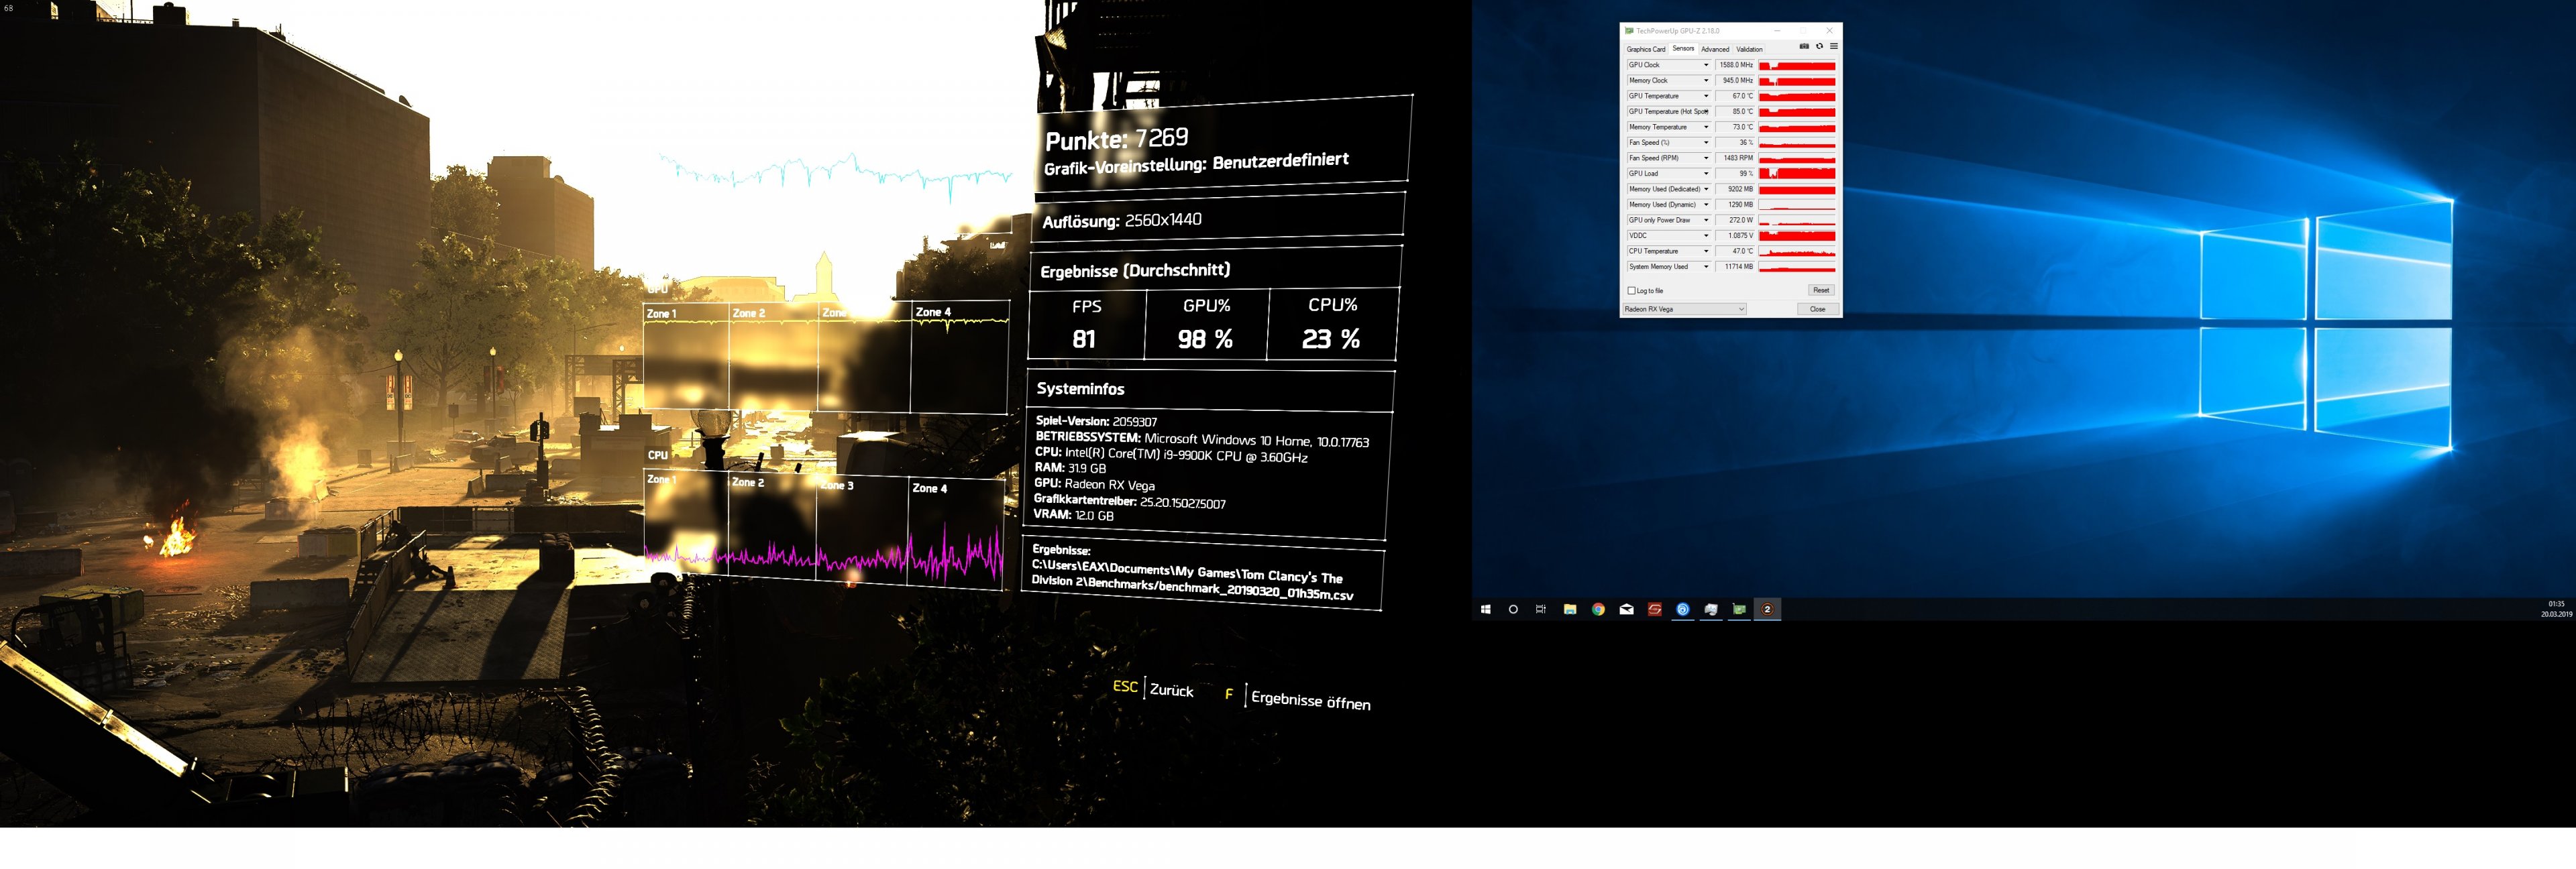Image resolution: width=2576 pixels, height=869 pixels.
Task: Open the Memory Clock sensor dropdown
Action: pos(1706,80)
